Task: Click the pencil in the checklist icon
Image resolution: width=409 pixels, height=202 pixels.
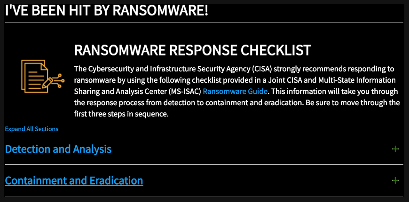Action: coord(47,82)
